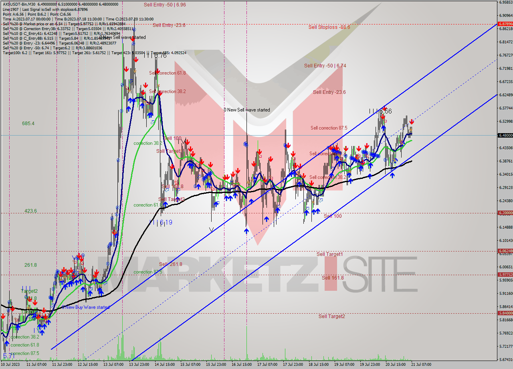Click '20 Jul 15:00' on the time axis
This screenshot has width=513, height=369.
(x=396, y=365)
